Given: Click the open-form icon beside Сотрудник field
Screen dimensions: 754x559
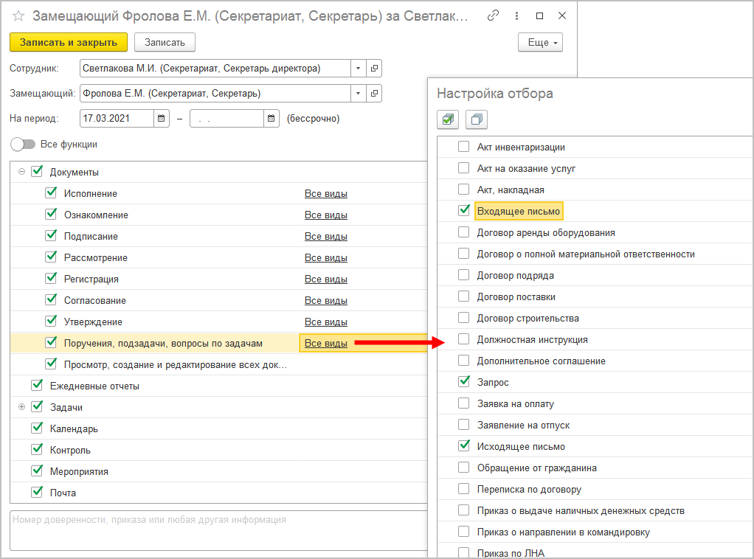Looking at the screenshot, I should [374, 69].
